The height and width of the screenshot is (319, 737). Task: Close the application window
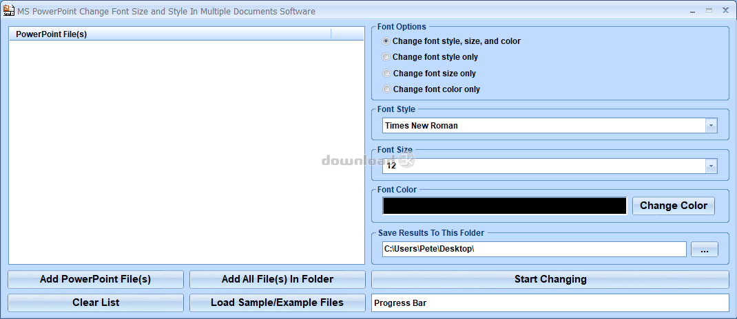click(725, 10)
